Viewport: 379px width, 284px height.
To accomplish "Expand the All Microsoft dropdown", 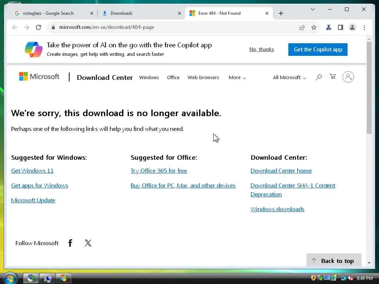I will [289, 78].
